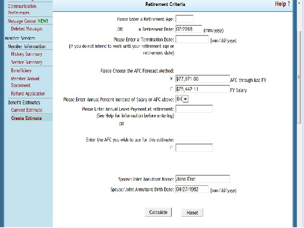304x228 pixels.
Task: Click Spouse/Joint Annuitant Birth Date field
Action: coord(192,189)
